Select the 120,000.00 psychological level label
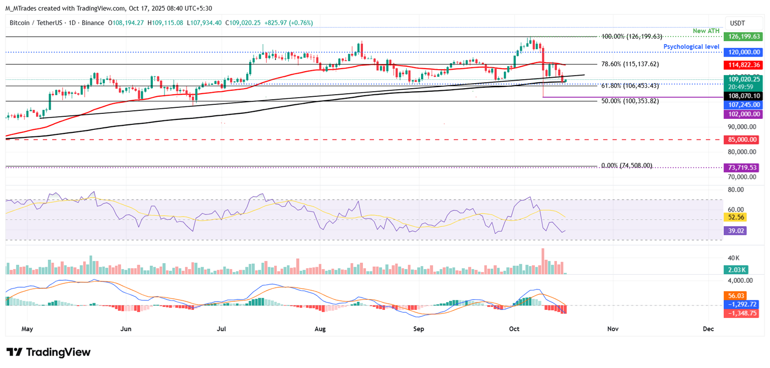770x368 pixels. pos(743,52)
